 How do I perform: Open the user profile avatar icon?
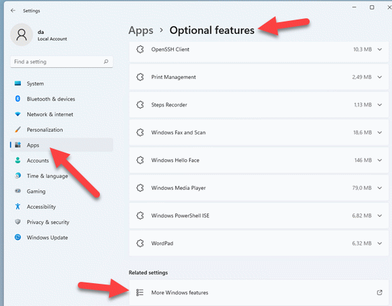22,35
